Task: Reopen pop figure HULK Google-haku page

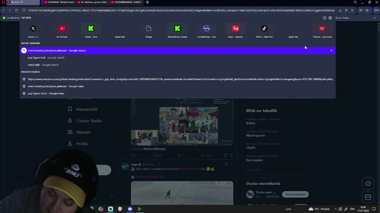Action: point(178,93)
